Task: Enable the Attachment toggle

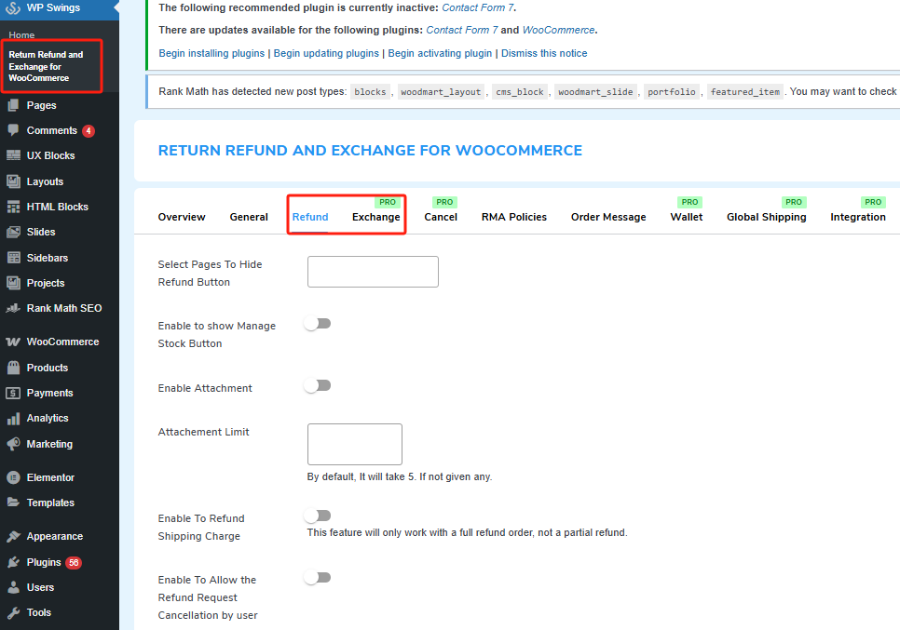Action: point(318,385)
